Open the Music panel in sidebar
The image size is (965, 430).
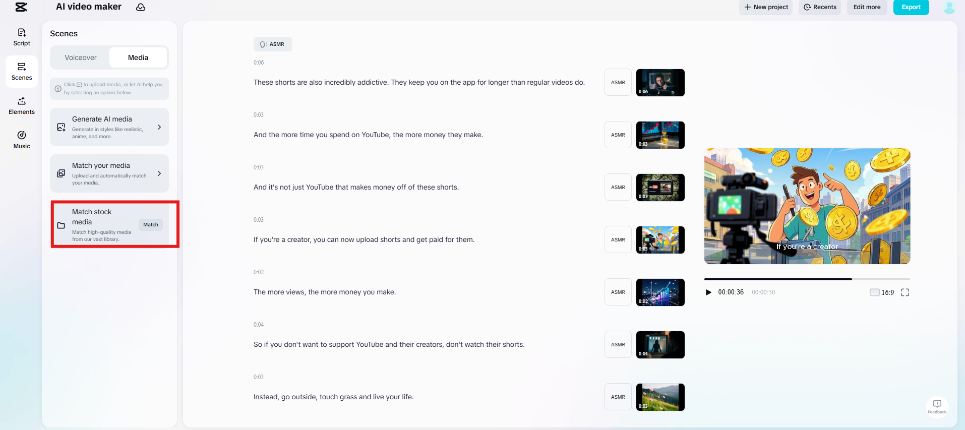[22, 140]
